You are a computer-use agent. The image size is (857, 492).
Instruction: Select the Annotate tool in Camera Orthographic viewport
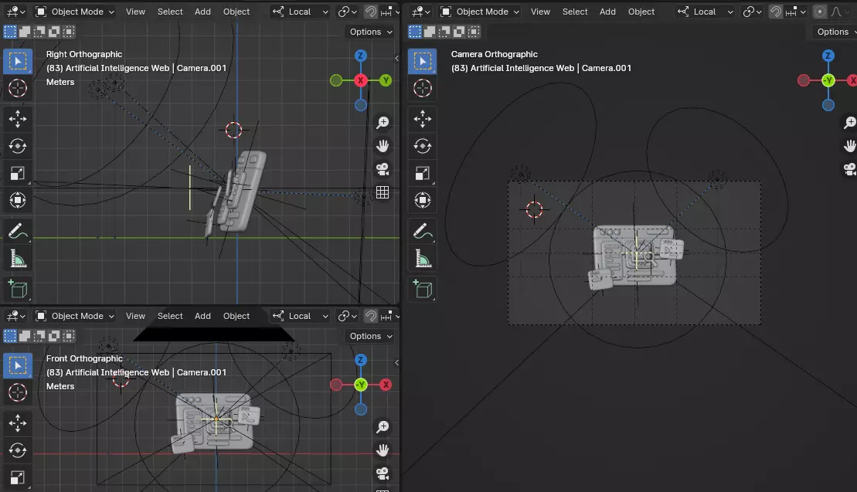tap(423, 231)
